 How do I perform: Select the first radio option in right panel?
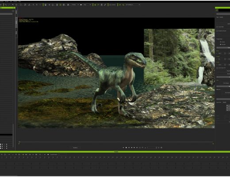[x=221, y=42]
